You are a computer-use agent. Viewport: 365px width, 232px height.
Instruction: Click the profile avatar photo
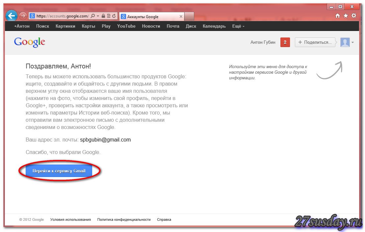point(345,42)
